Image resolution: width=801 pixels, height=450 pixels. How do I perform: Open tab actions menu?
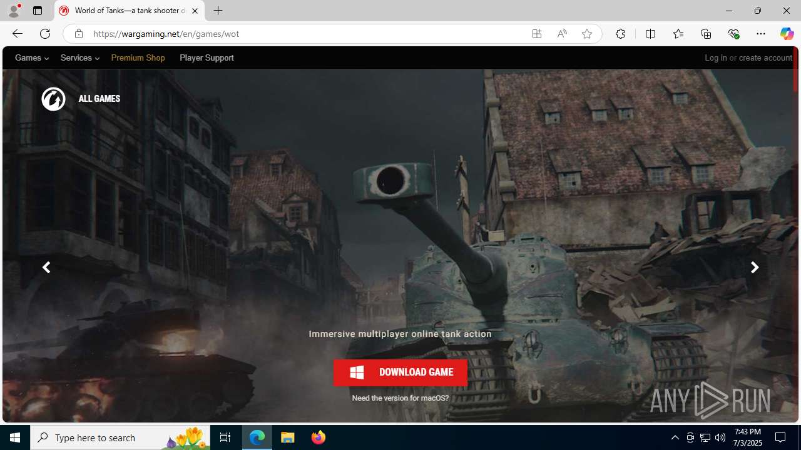coord(38,11)
